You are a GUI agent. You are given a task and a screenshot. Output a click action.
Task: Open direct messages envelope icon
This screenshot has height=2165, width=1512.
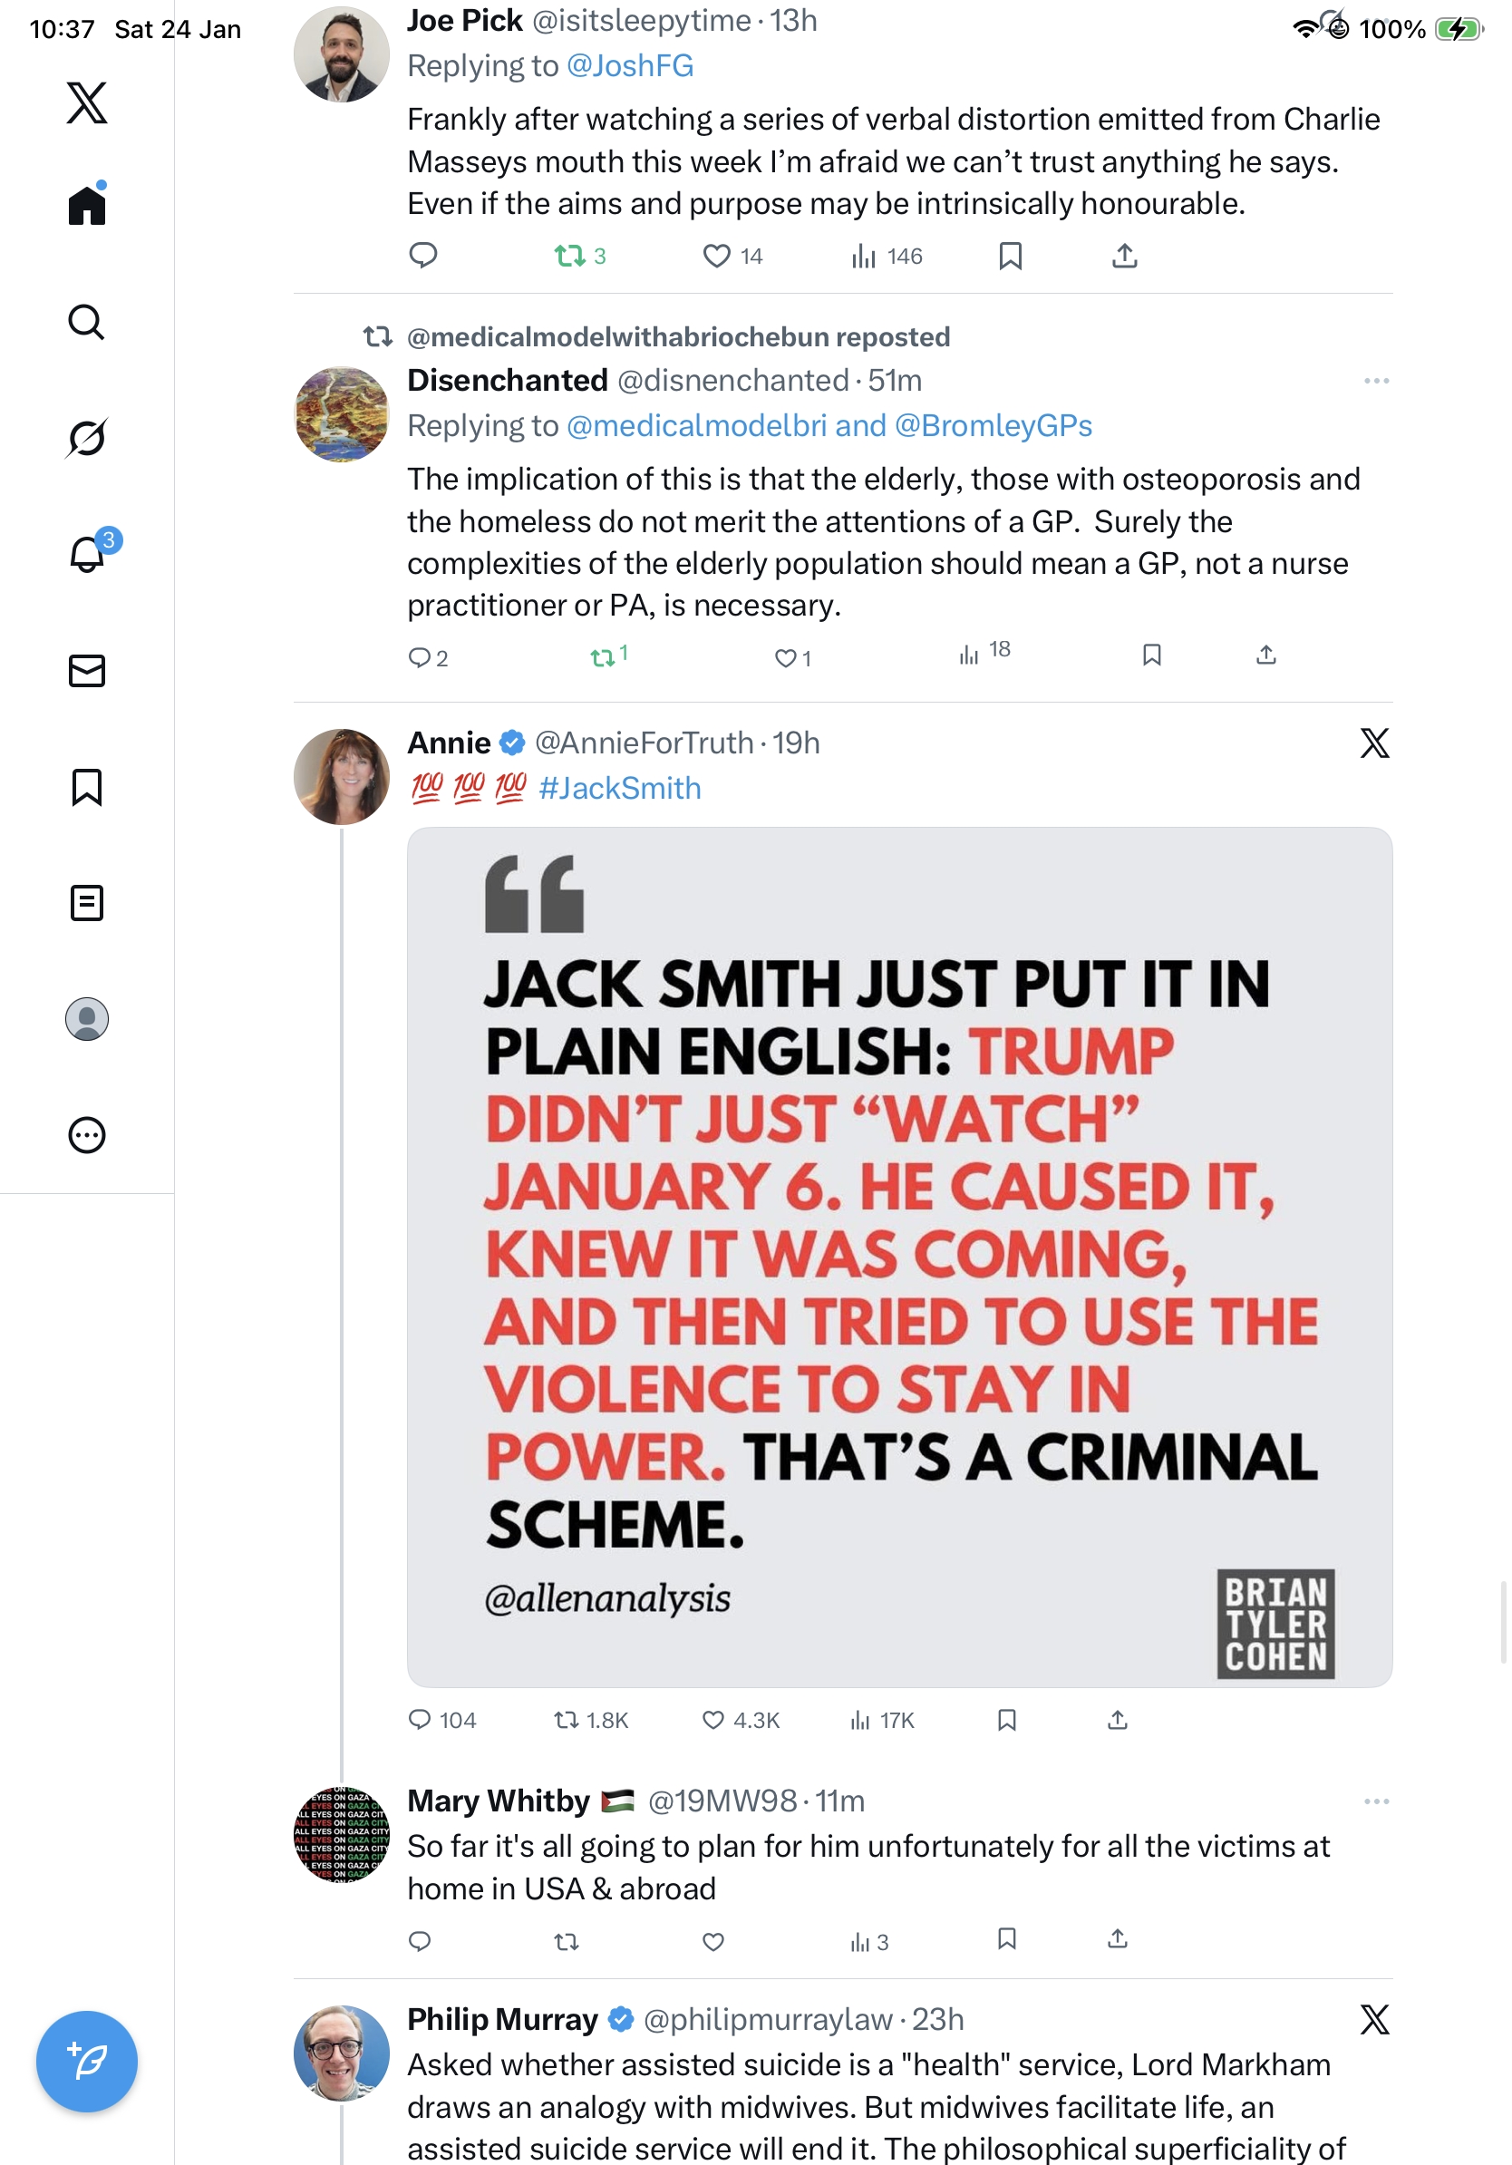(87, 670)
